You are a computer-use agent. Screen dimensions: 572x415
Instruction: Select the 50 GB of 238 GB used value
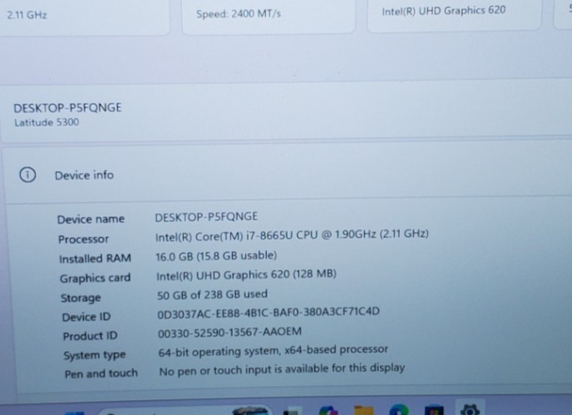pyautogui.click(x=212, y=294)
